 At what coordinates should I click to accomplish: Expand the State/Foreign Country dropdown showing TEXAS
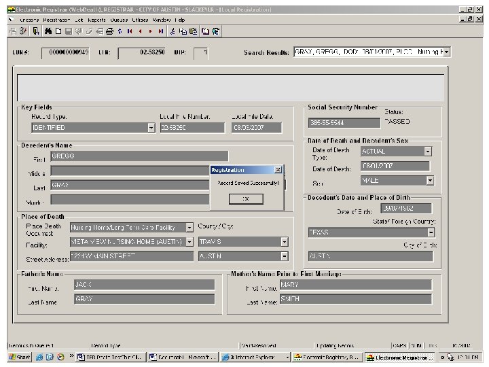click(431, 232)
